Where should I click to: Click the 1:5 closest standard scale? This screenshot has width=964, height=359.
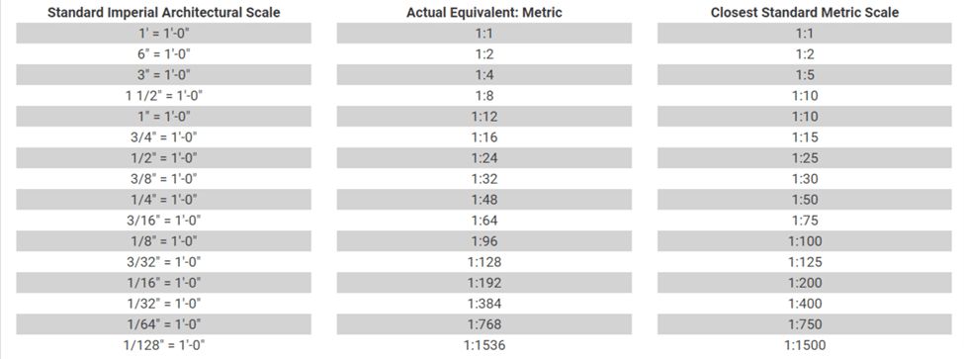click(805, 75)
